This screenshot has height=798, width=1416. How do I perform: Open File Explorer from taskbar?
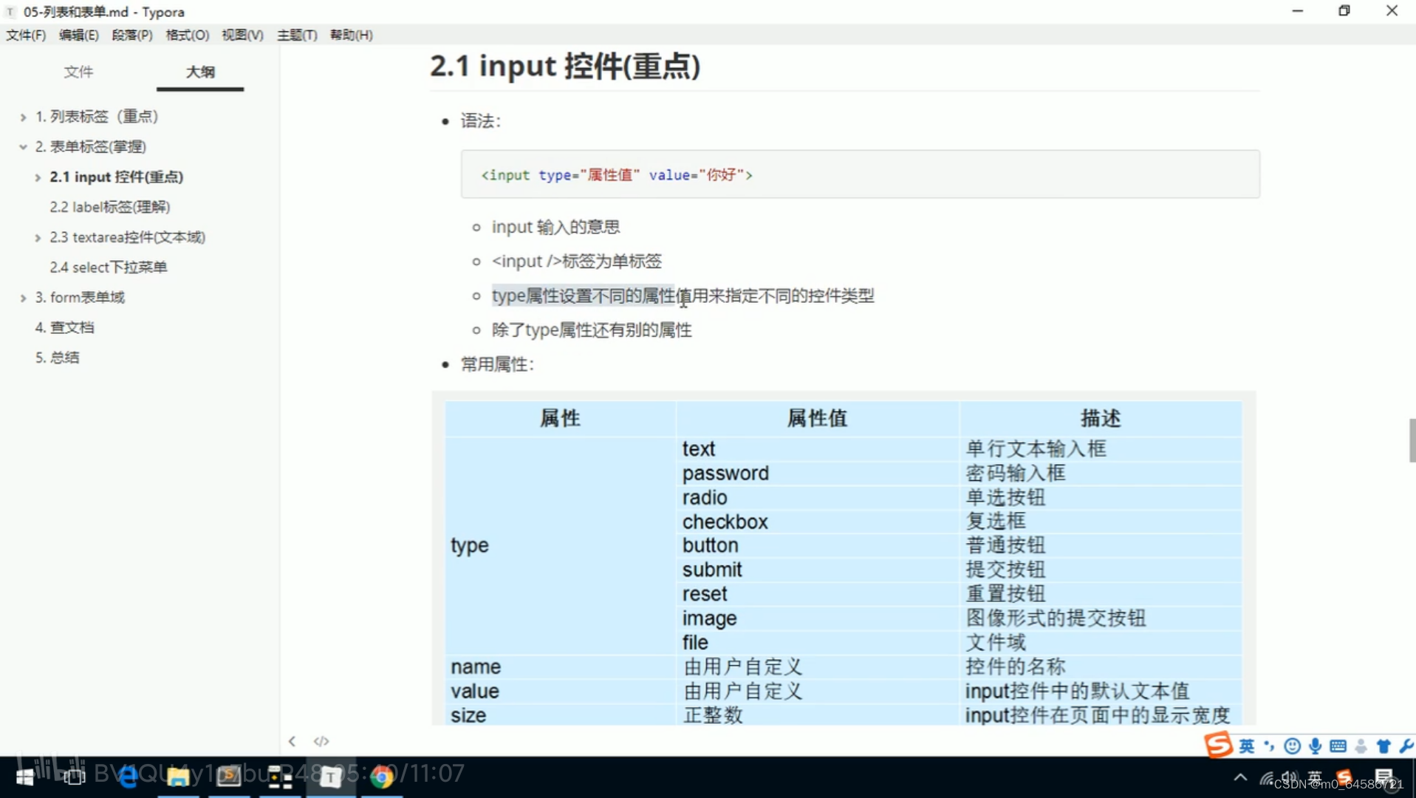178,777
